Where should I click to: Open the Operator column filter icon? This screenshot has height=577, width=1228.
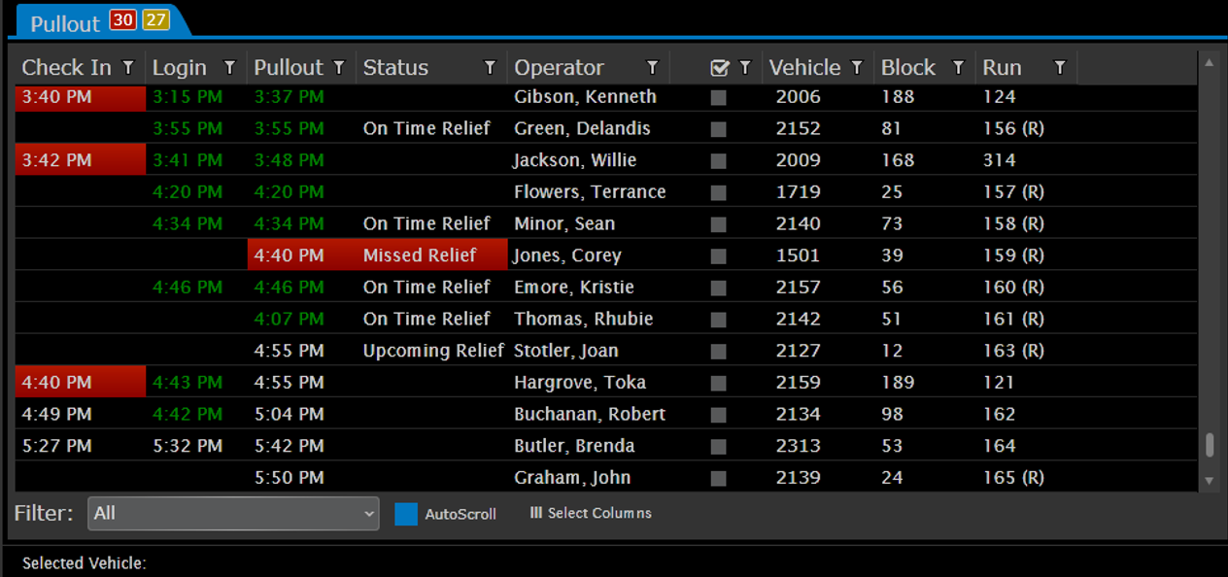pyautogui.click(x=653, y=67)
